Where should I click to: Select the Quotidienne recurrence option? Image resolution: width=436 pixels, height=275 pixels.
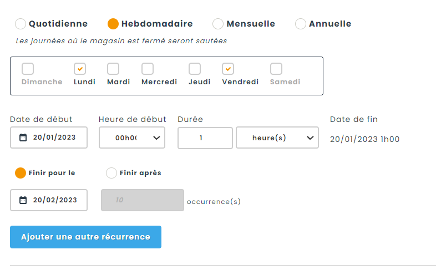point(21,24)
